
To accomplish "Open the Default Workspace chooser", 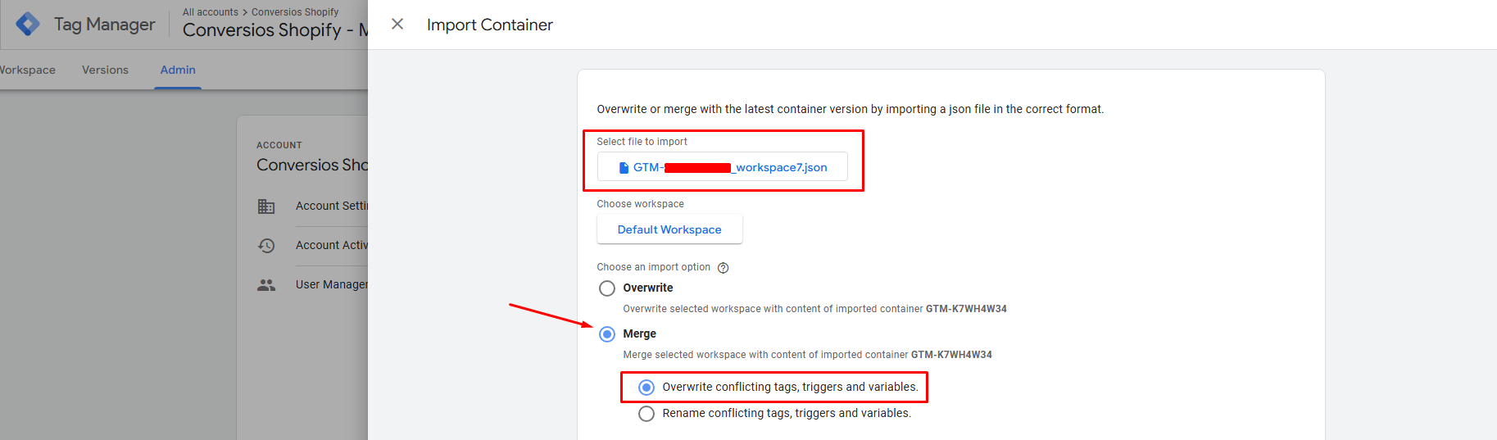I will point(669,229).
